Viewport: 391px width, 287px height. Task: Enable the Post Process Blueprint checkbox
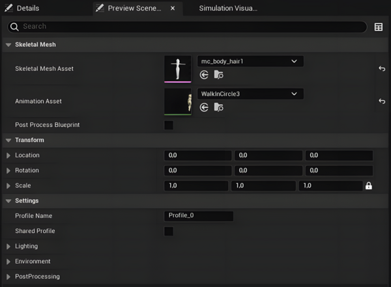tap(169, 125)
